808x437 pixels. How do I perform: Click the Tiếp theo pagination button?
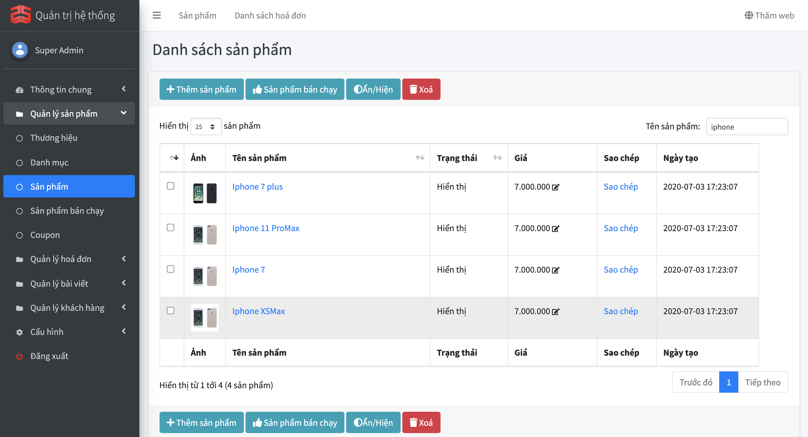click(x=763, y=382)
